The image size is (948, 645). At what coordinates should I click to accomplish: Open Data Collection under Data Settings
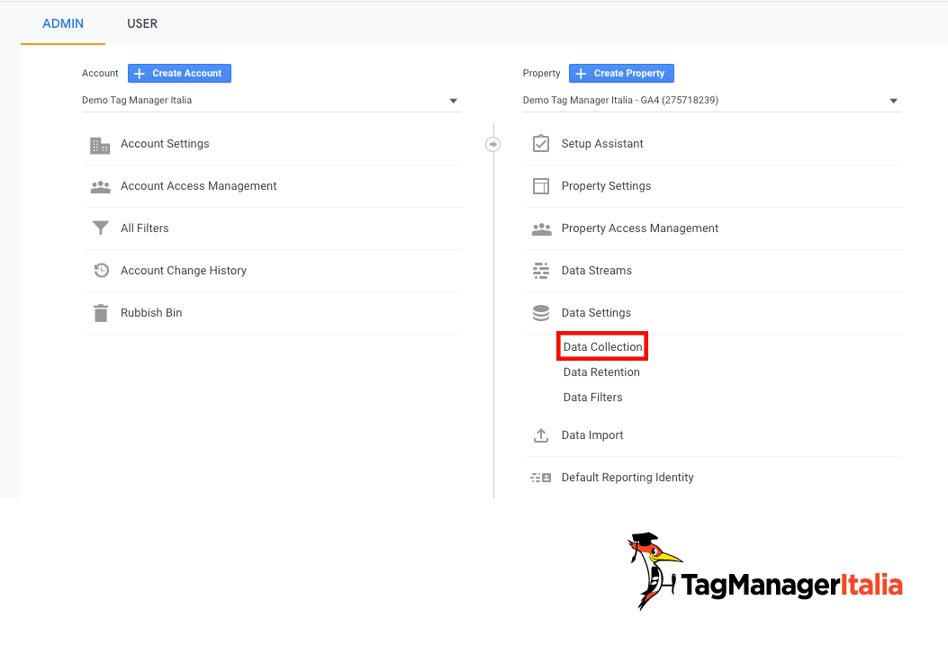603,346
